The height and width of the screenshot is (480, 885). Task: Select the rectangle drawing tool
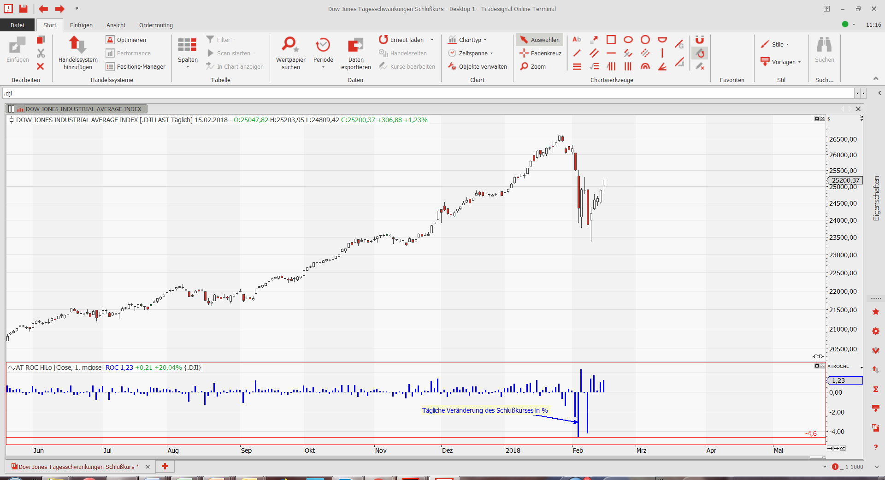pos(611,40)
